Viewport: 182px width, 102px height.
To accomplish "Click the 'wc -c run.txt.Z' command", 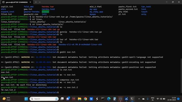I will pos(69,88).
